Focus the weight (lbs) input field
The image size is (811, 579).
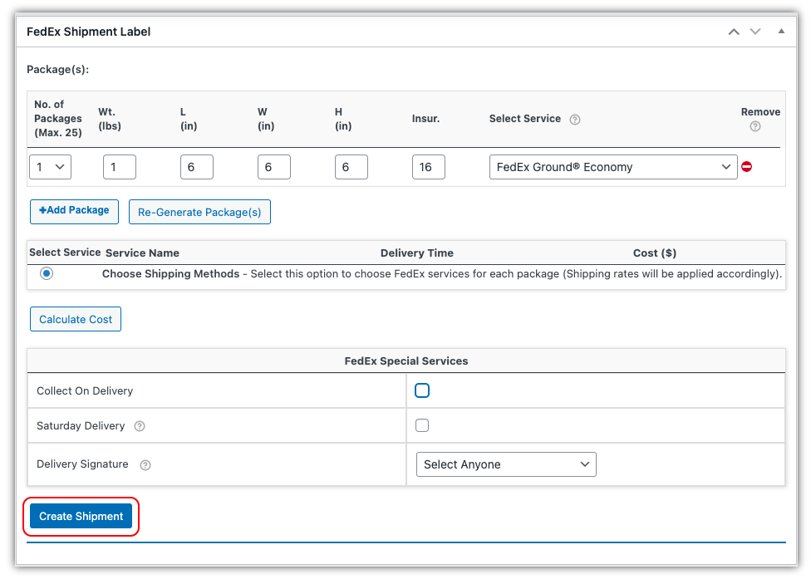(x=120, y=167)
